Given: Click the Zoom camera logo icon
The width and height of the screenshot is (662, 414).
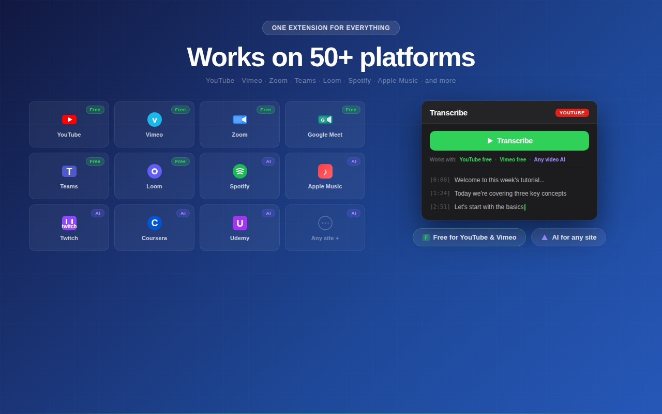Looking at the screenshot, I should pyautogui.click(x=240, y=120).
